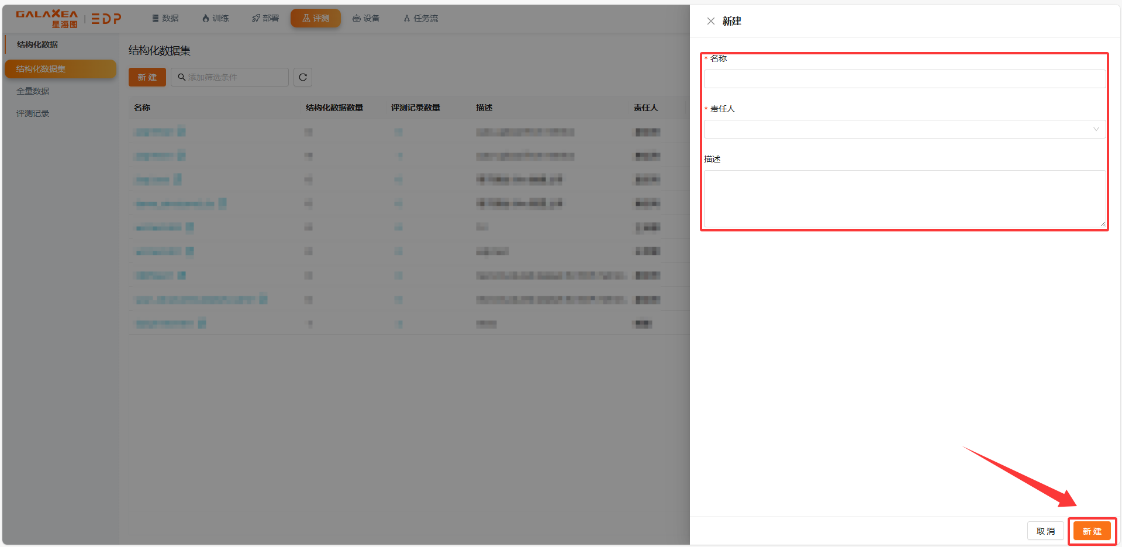Click the GALAXEA EDP logo
Screen dimensions: 1122x547
tap(68, 19)
